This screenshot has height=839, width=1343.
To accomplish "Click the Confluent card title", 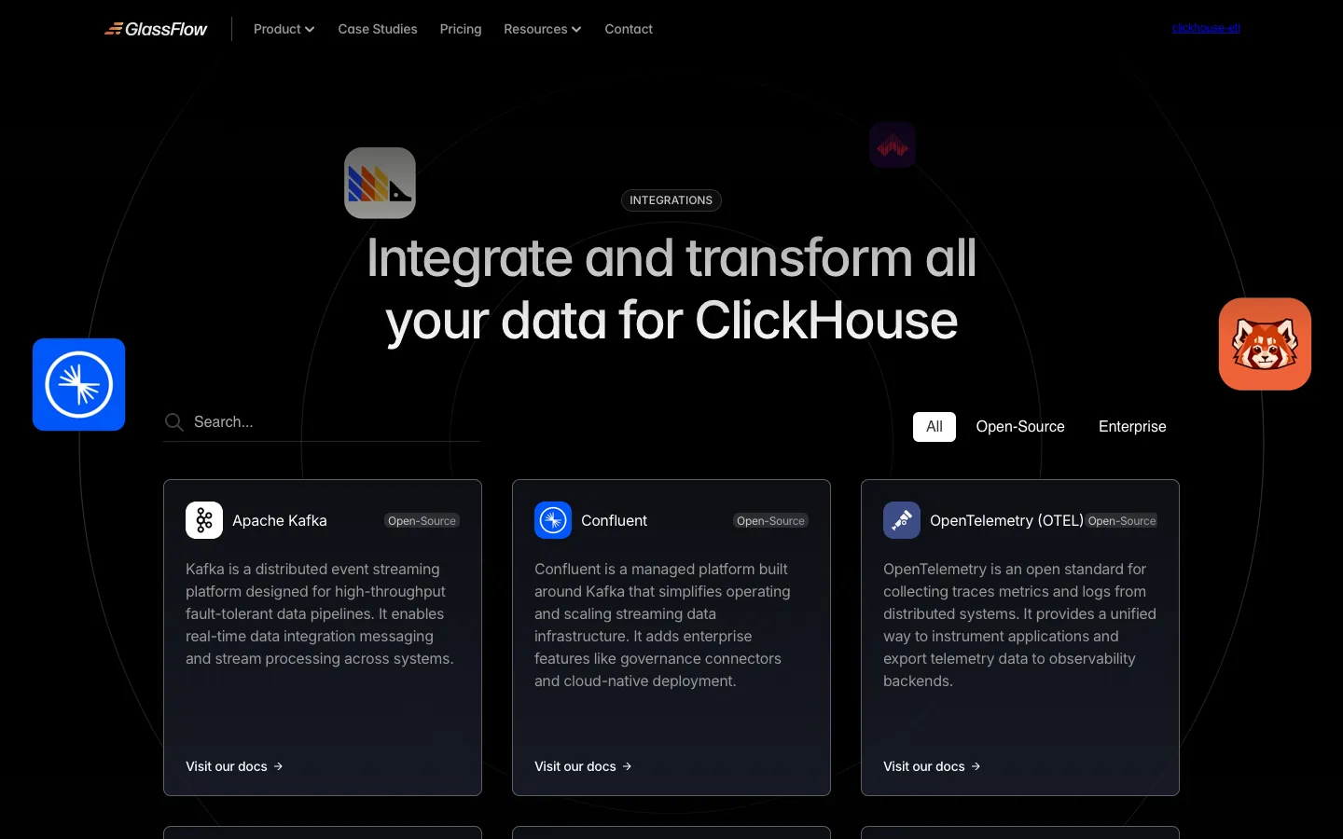I will [614, 520].
